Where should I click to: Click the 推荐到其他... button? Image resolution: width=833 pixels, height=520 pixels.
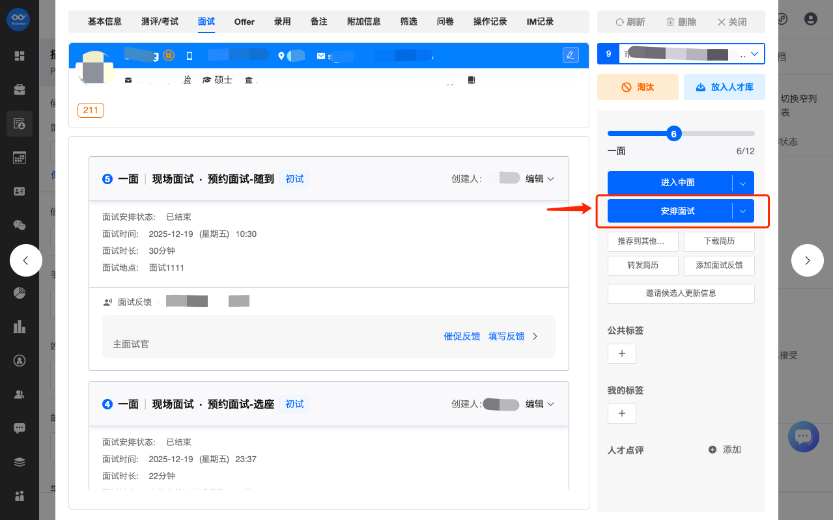(x=643, y=241)
